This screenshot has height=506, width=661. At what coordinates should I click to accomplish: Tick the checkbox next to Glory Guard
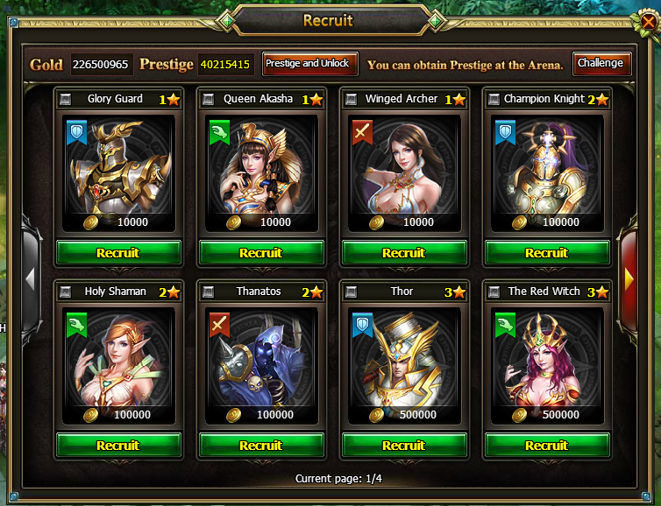click(66, 99)
